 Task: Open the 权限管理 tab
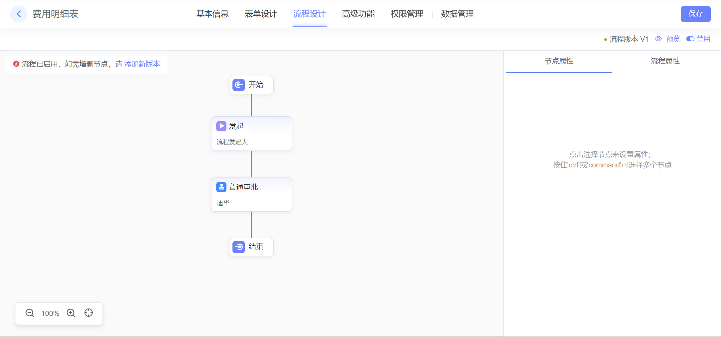(407, 14)
